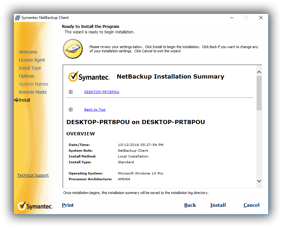Go Back to the previous wizard step
The width and height of the screenshot is (282, 228).
[190, 205]
